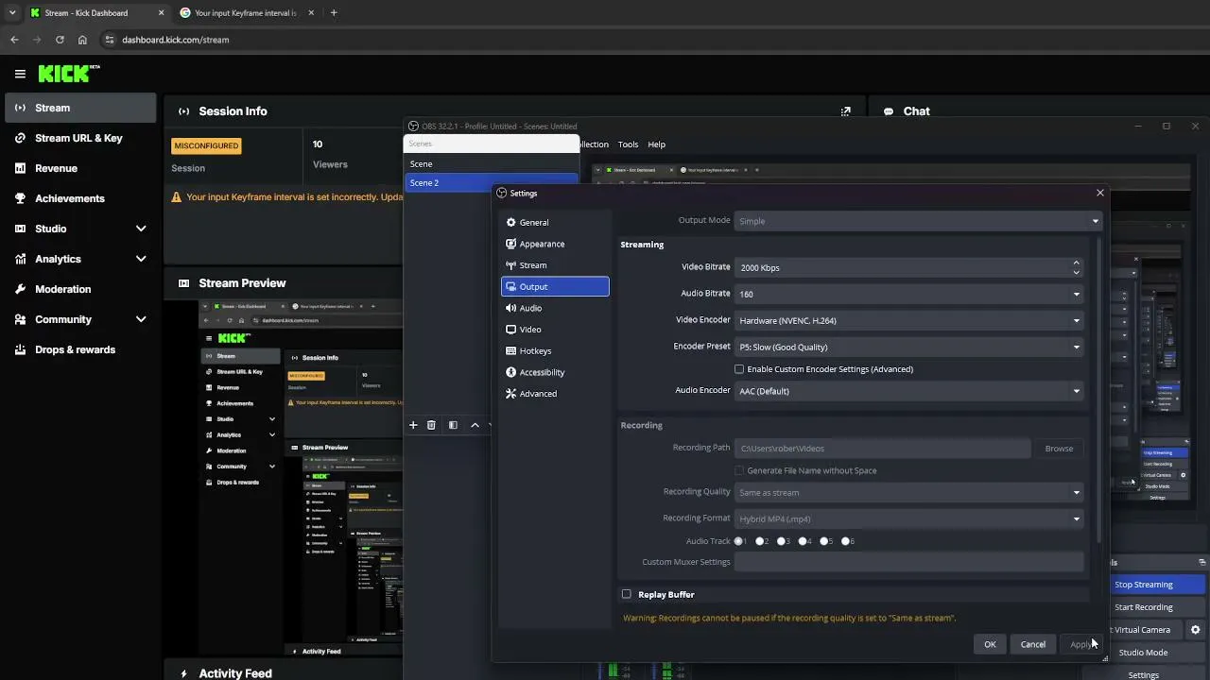Open a new browser tab
Viewport: 1210px width, 680px height.
(x=334, y=13)
